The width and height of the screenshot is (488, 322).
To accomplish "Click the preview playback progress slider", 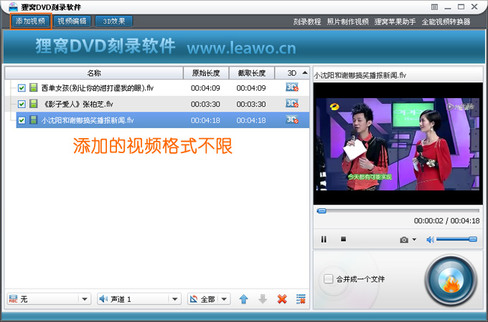I will 398,211.
